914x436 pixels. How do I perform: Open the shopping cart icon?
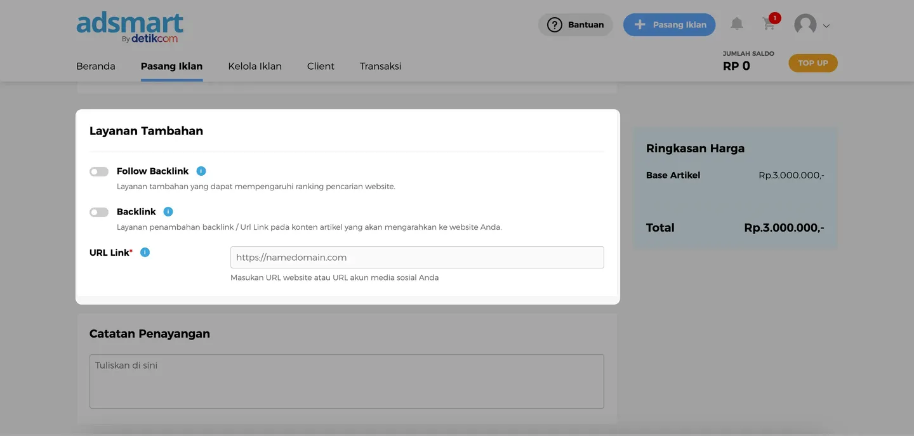tap(769, 25)
